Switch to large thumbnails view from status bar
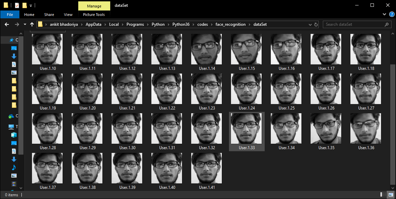 pyautogui.click(x=391, y=195)
